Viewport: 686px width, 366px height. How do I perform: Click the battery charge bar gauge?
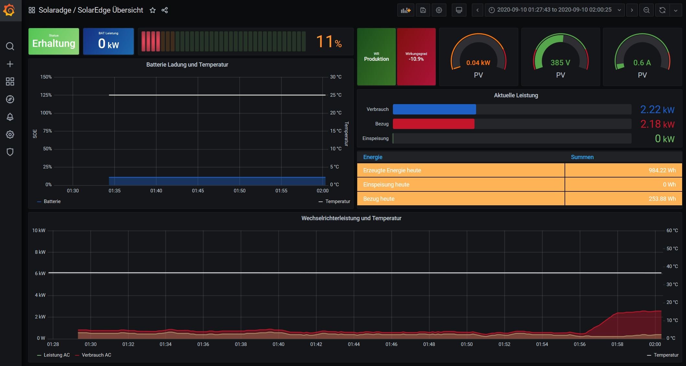tap(223, 41)
